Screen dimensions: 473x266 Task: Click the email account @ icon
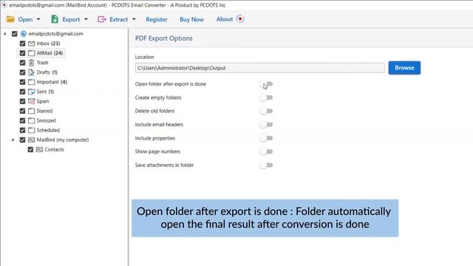pyautogui.click(x=24, y=34)
